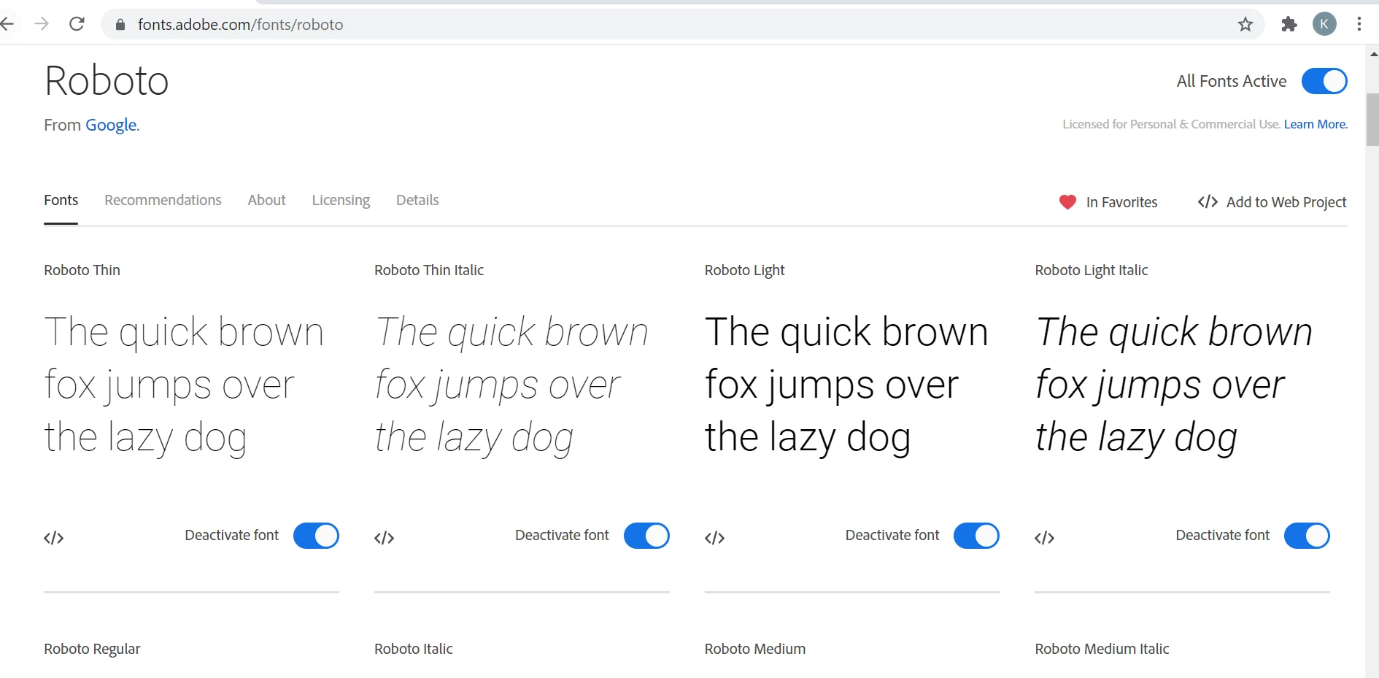Click the red heart favorites icon

[x=1067, y=202]
